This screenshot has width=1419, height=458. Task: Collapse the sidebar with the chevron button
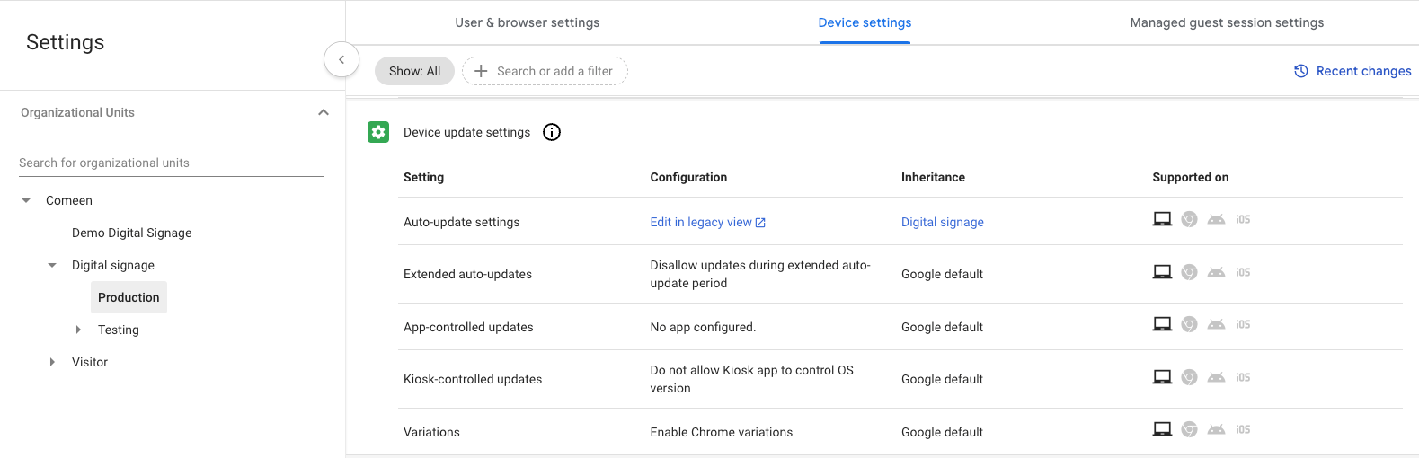341,60
